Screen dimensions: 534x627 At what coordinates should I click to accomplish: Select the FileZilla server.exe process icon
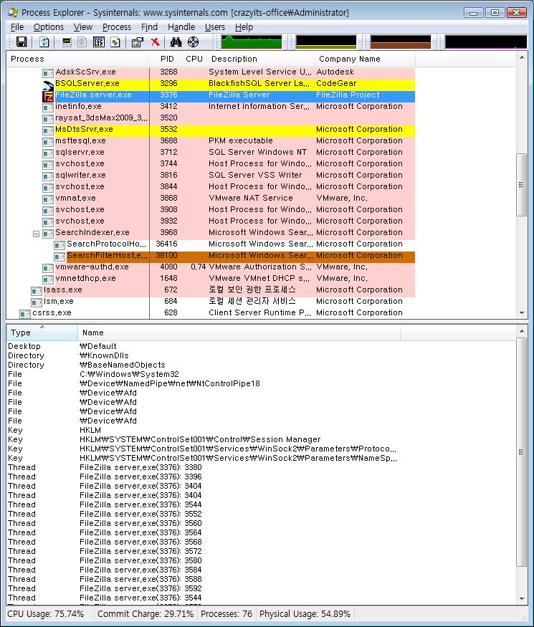tap(48, 96)
